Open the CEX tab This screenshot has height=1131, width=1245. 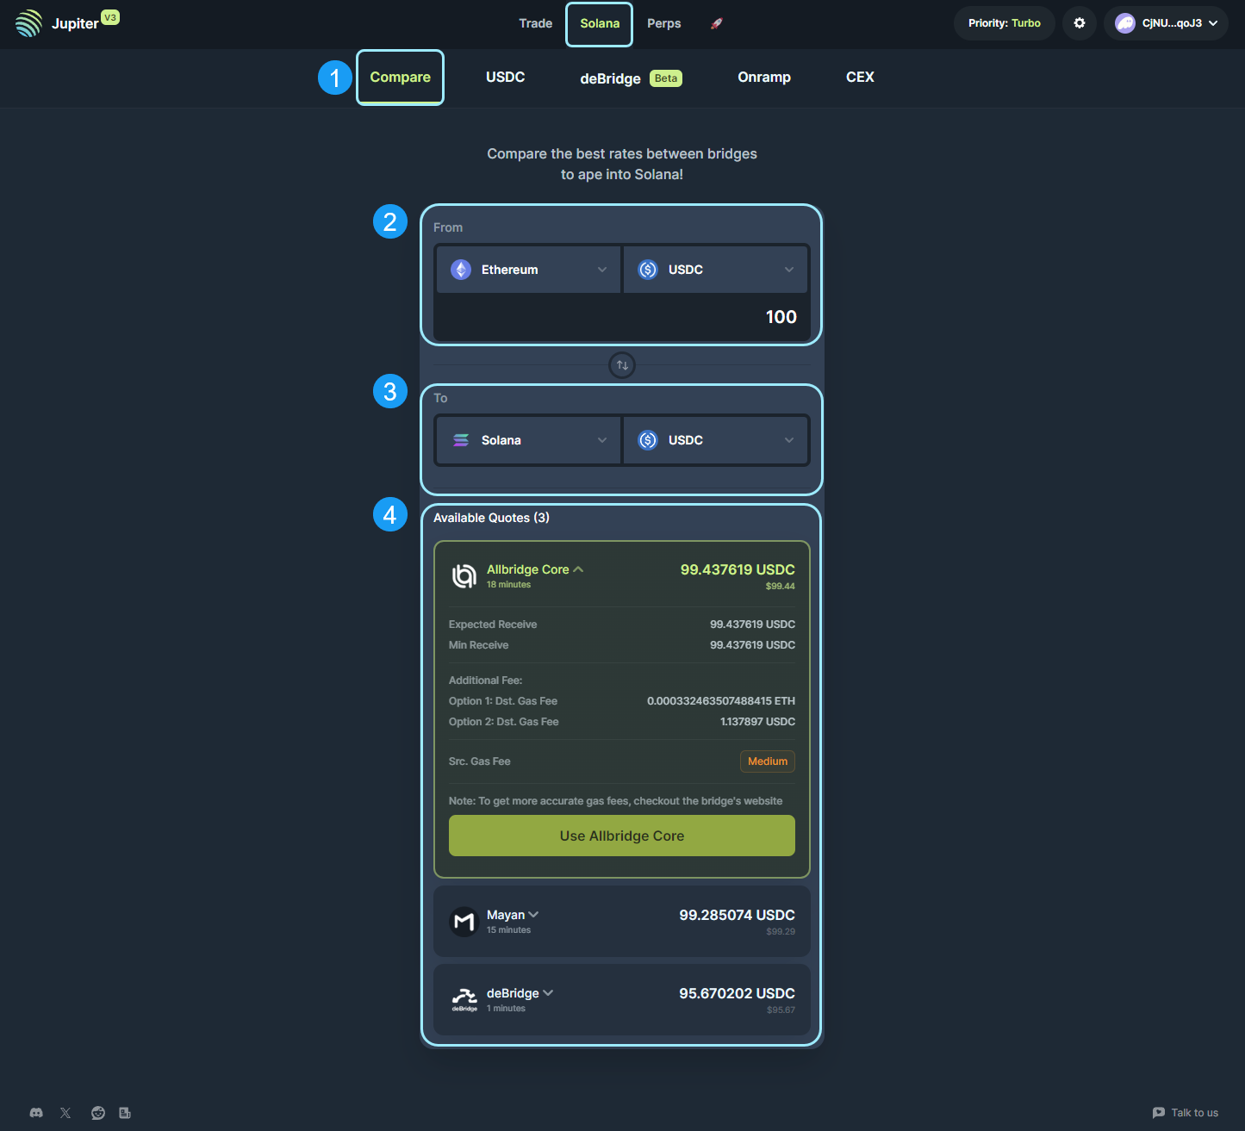pos(860,78)
